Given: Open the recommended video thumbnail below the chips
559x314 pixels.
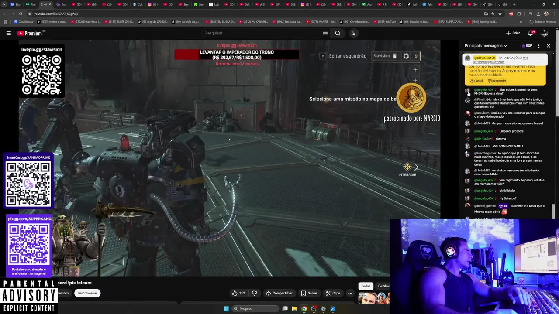Looking at the screenshot, I should [374, 298].
